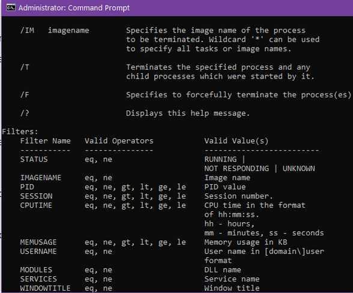Click the 'imagename' parameter text
353x293 pixels.
[68, 31]
